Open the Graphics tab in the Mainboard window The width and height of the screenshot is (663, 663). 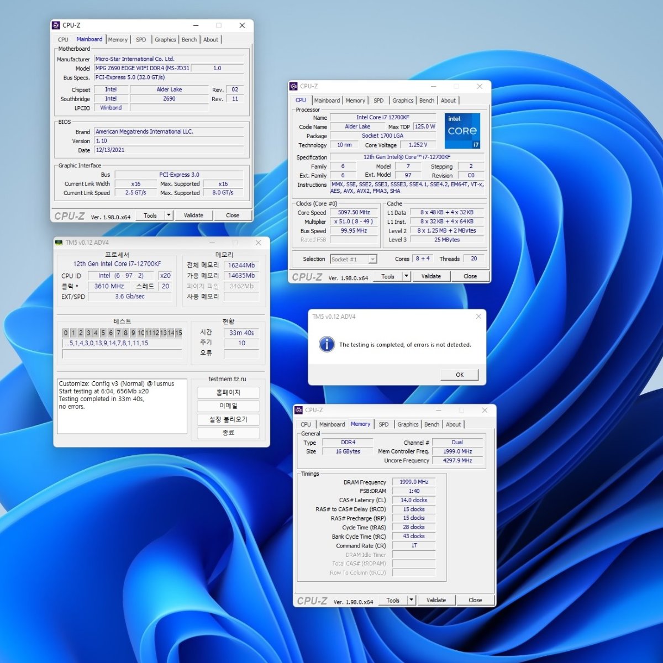pyautogui.click(x=165, y=40)
